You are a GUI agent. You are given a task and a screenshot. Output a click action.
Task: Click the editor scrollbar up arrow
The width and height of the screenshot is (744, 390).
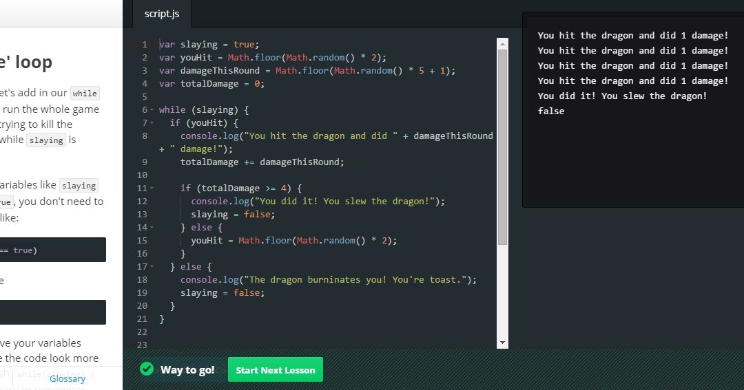[502, 44]
